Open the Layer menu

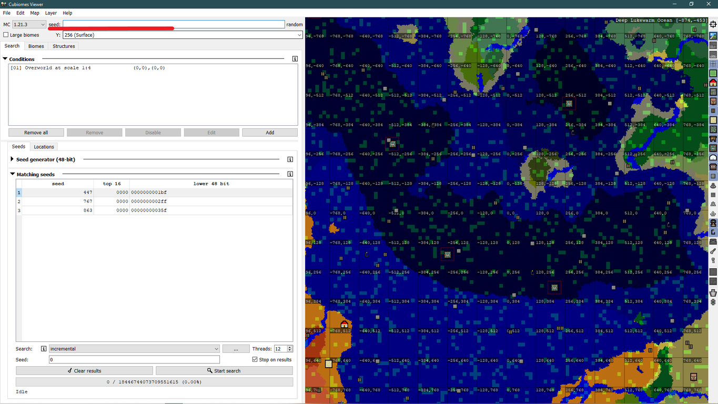click(x=50, y=13)
